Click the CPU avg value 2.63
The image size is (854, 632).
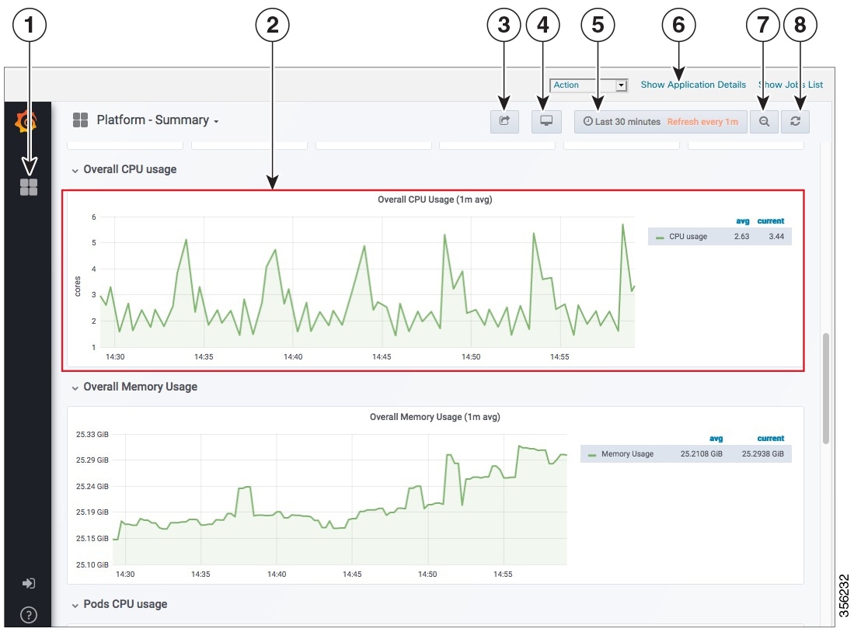click(x=741, y=237)
